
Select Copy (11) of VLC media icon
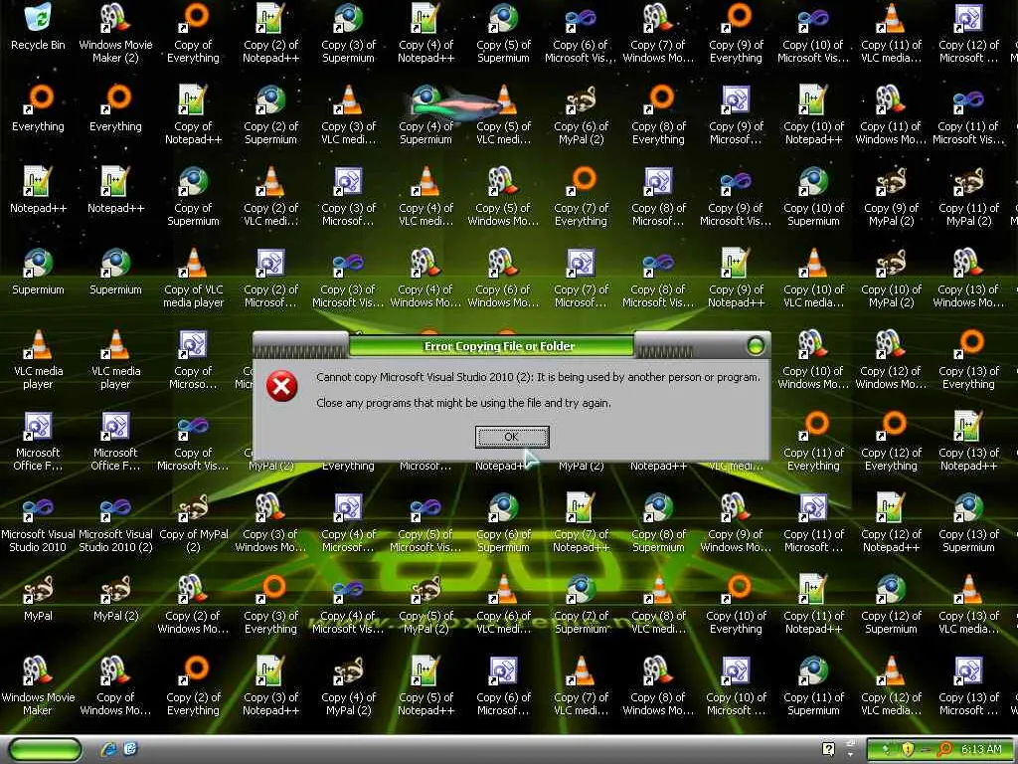click(892, 34)
